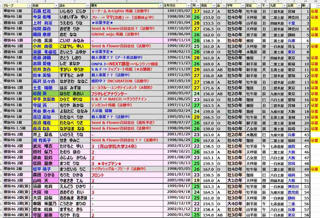Select the 獅子座 zodiac cell
This screenshot has height=218, width=320.
(254, 123)
